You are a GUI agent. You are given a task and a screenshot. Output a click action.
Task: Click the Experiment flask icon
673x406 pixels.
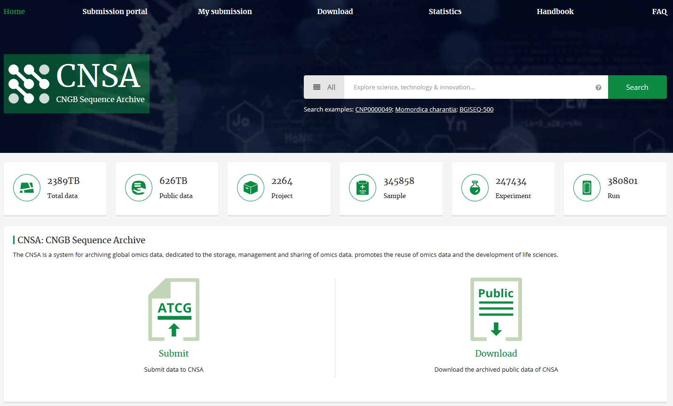pos(475,188)
